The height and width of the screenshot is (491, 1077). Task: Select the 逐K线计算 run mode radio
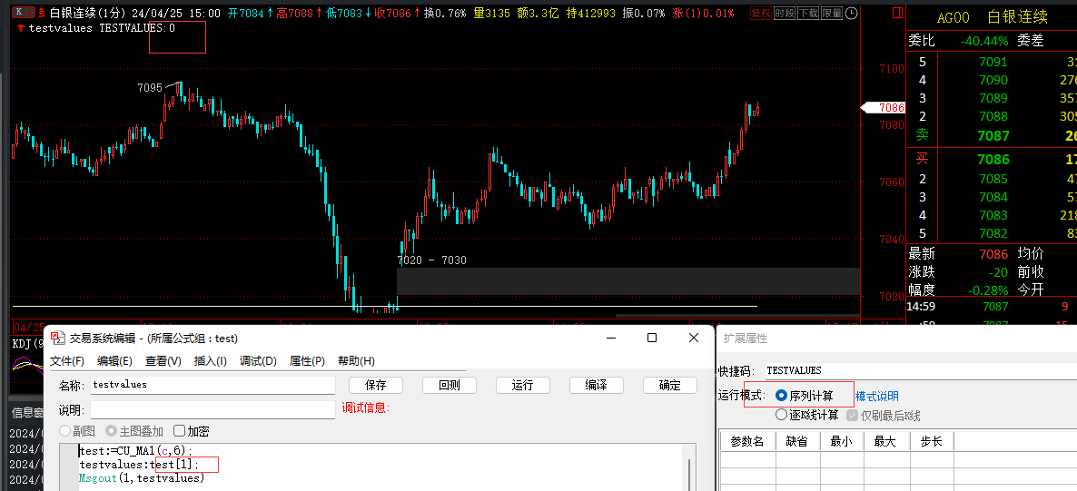tap(781, 415)
